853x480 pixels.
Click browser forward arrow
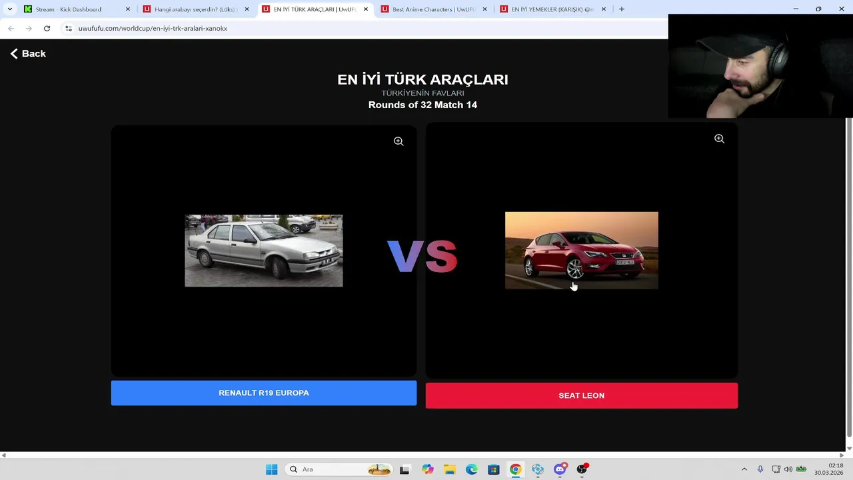(x=29, y=29)
